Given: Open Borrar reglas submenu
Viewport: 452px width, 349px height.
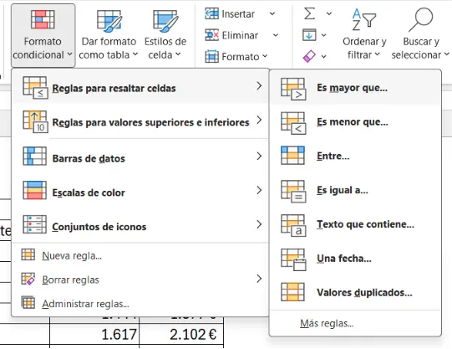Looking at the screenshot, I should [x=140, y=280].
